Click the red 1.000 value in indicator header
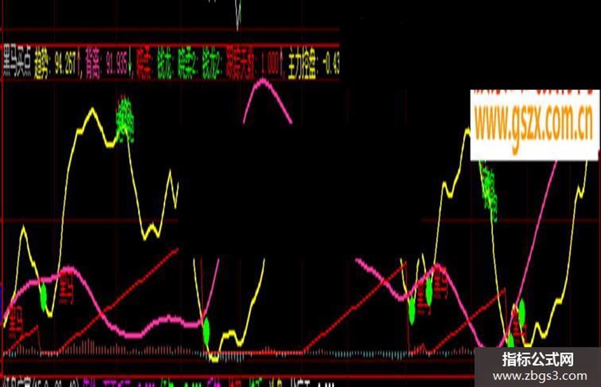The width and height of the screenshot is (601, 387). coord(272,63)
